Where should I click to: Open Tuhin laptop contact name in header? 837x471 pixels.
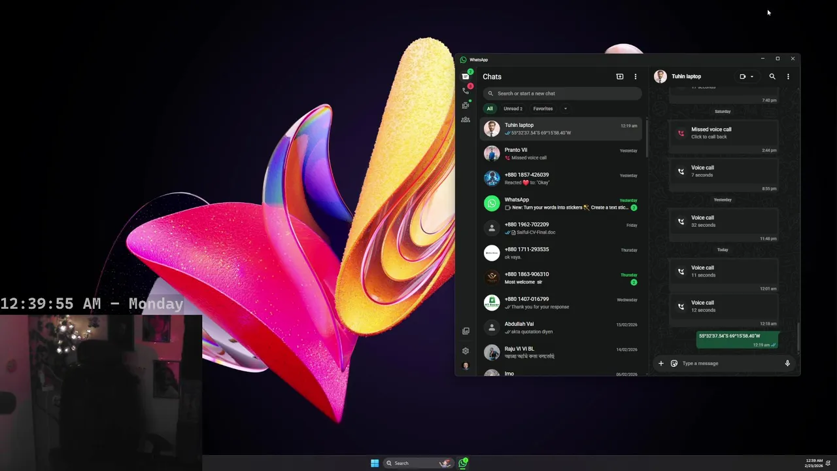686,77
